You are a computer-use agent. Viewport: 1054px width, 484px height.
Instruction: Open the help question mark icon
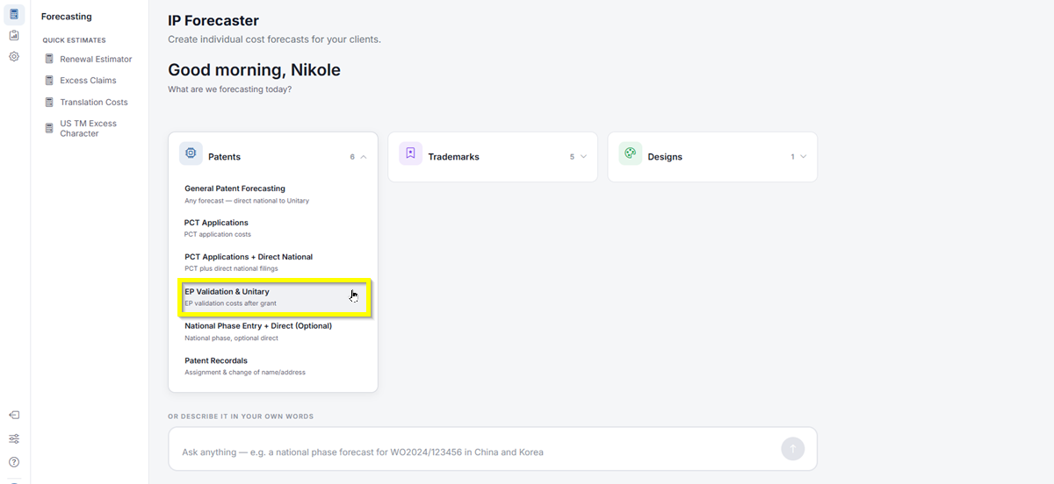click(14, 462)
